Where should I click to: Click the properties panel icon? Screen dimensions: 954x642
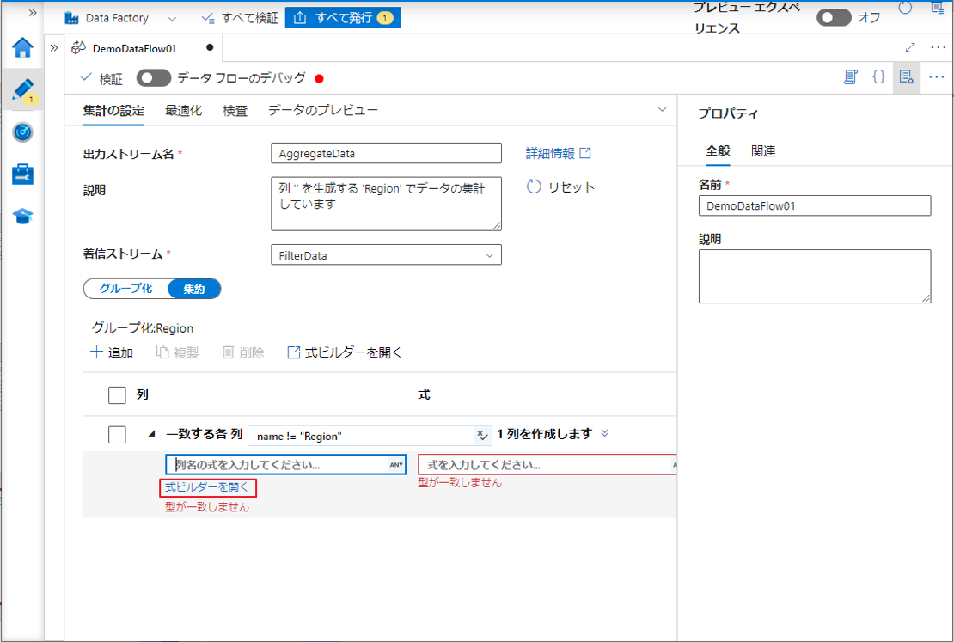coord(906,77)
